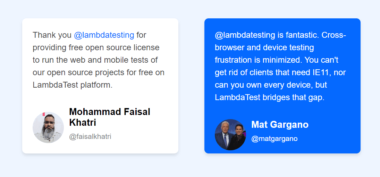Click "LambdaTest bridges that gap." sentence
The height and width of the screenshot is (177, 380).
270,97
